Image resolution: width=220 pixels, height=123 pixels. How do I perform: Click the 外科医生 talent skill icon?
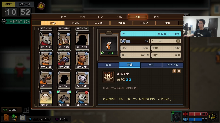pyautogui.click(x=108, y=77)
